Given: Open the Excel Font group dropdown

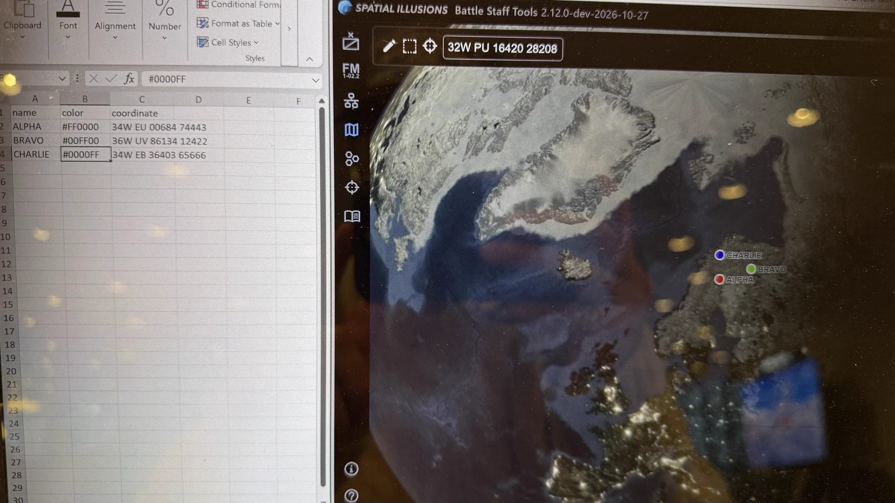Looking at the screenshot, I should pyautogui.click(x=68, y=37).
